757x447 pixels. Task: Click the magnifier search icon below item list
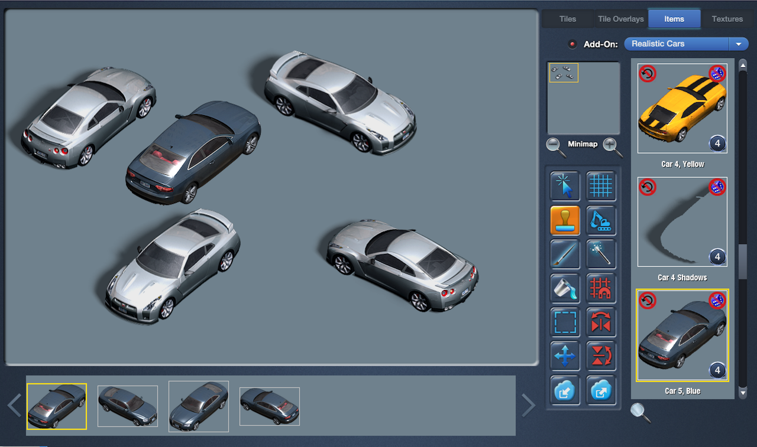(x=640, y=412)
